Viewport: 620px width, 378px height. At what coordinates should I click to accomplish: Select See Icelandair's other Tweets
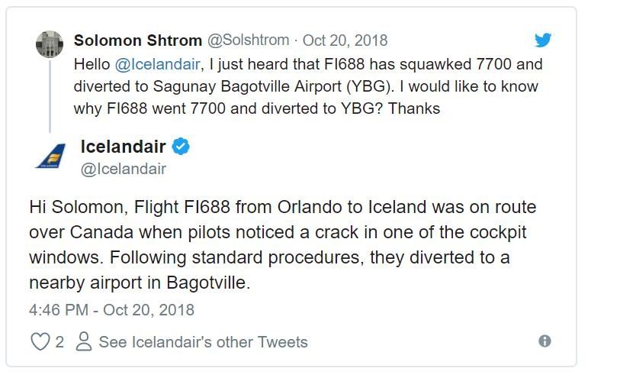click(204, 342)
